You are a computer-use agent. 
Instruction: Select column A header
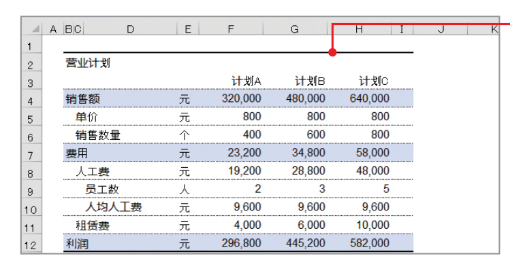53,29
